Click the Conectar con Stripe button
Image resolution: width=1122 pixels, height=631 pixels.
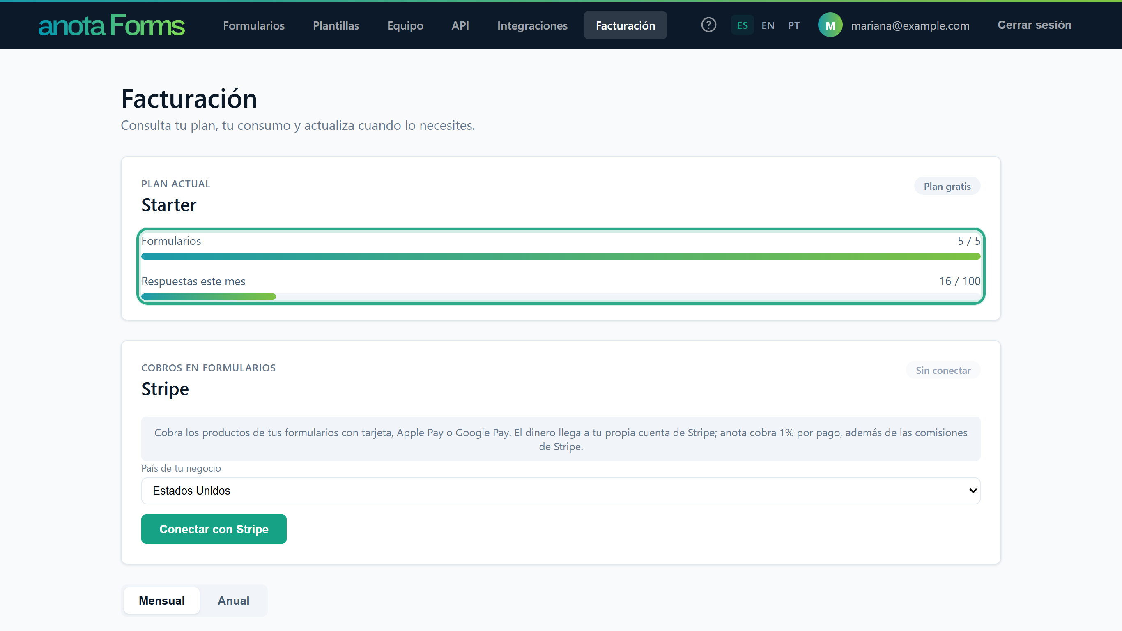214,529
